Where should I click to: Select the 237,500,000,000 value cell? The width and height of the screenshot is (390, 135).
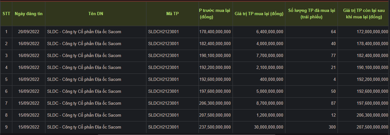[x=215, y=127]
